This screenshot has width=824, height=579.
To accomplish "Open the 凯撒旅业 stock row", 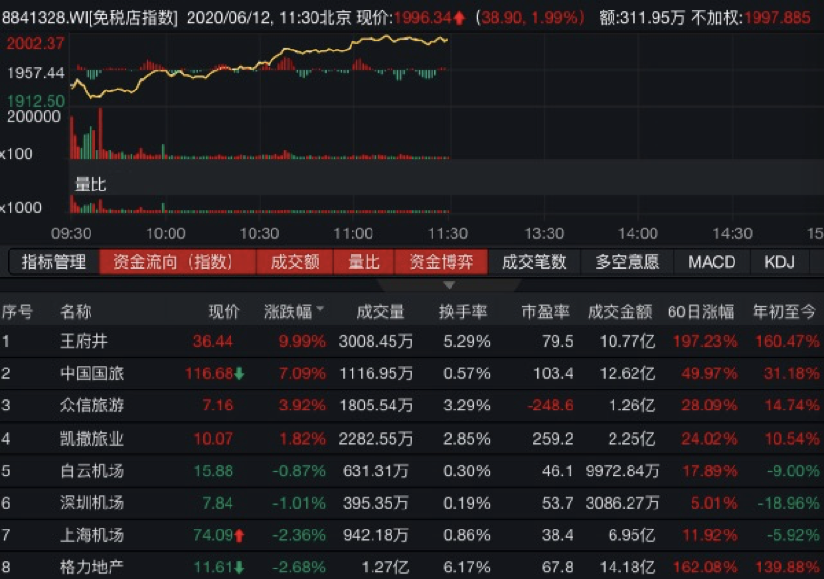I will click(412, 438).
